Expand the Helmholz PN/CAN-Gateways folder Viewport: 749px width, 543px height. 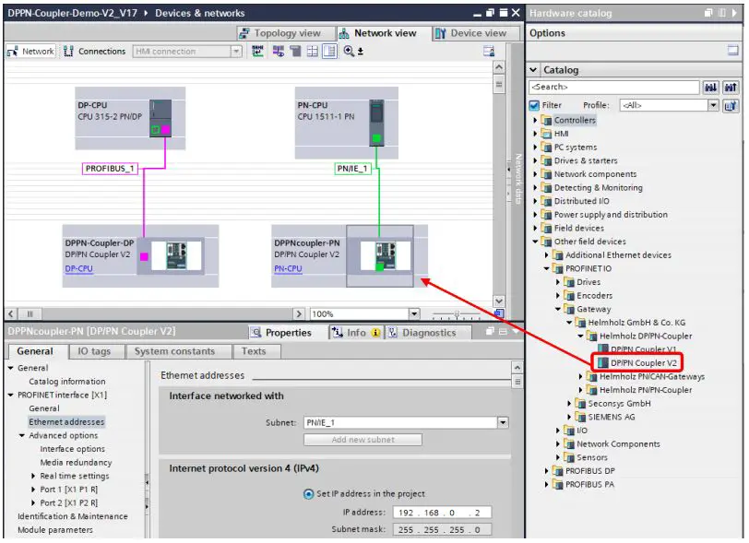pyautogui.click(x=580, y=377)
